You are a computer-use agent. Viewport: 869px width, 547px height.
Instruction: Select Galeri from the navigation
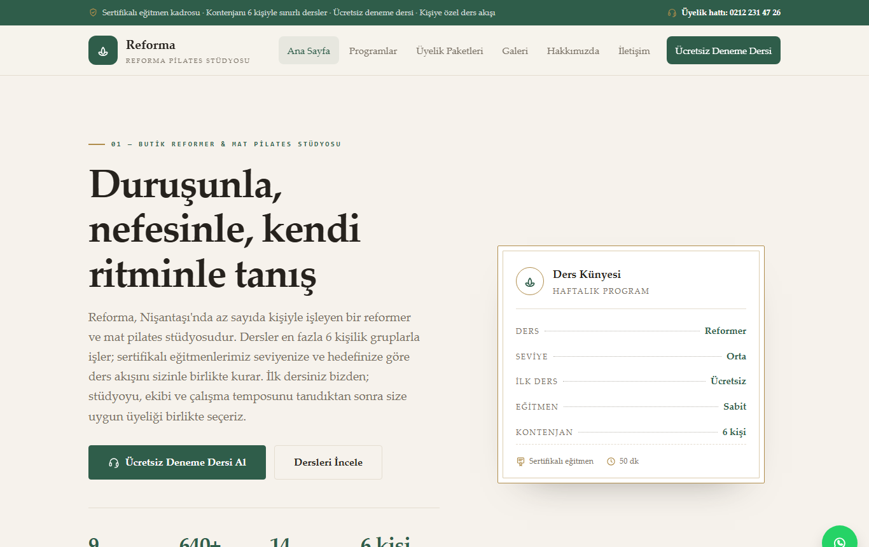(x=515, y=51)
